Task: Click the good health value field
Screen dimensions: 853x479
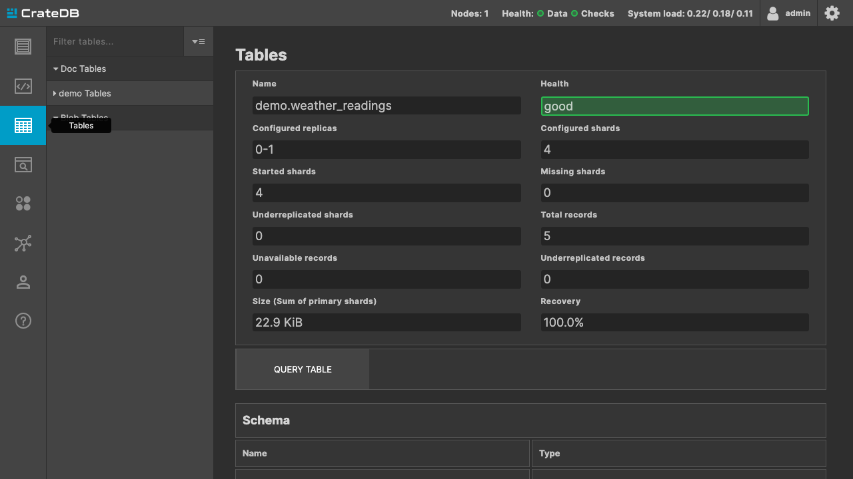Action: (674, 106)
